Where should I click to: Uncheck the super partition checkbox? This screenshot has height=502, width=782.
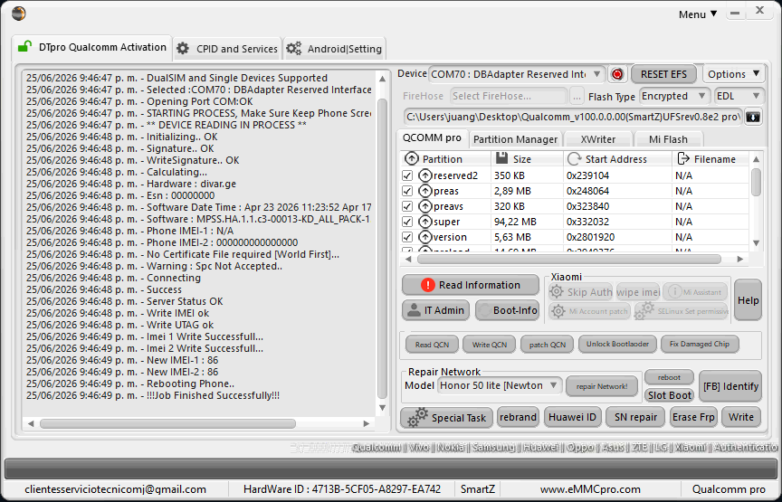[407, 222]
